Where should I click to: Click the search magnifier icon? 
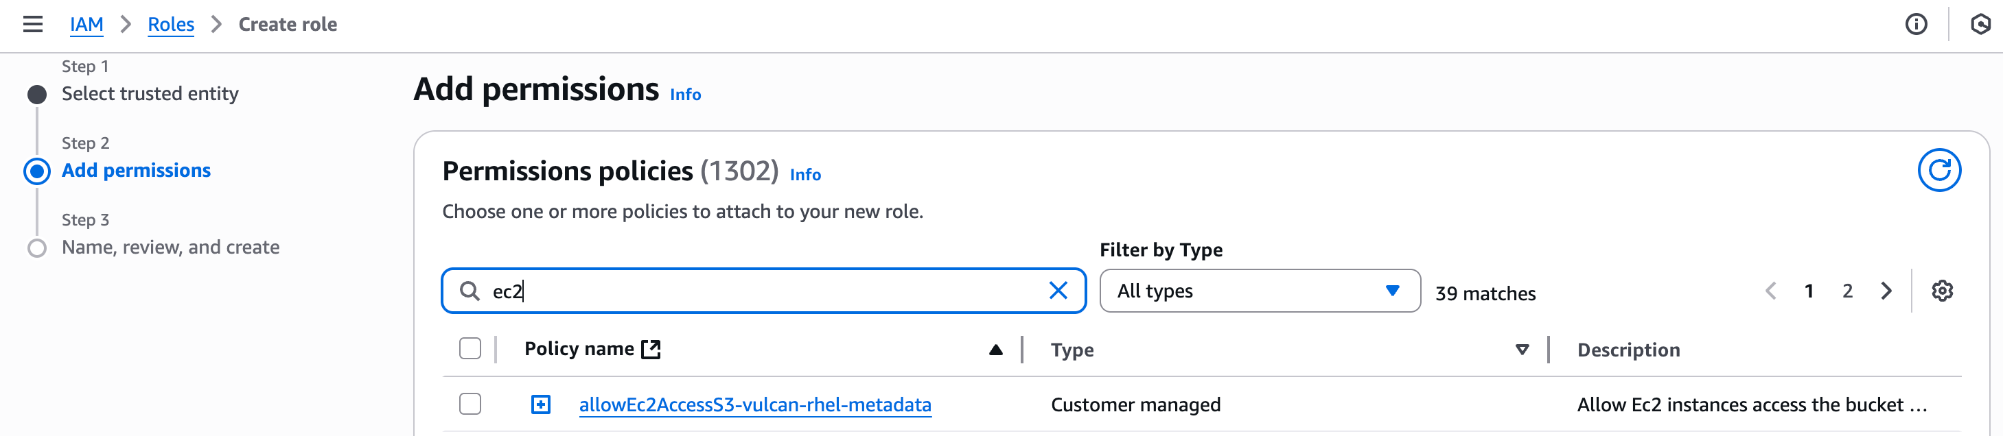click(x=470, y=291)
